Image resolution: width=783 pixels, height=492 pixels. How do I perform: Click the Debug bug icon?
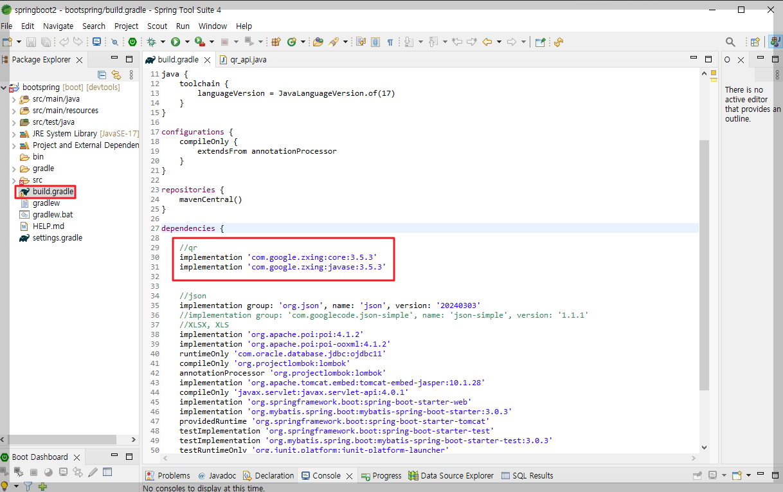tap(152, 42)
